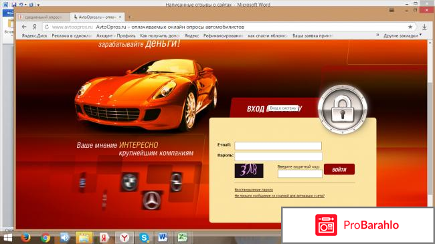The height and width of the screenshot is (244, 435).
Task: Launch Firefox from the taskbar
Action: pos(26,237)
